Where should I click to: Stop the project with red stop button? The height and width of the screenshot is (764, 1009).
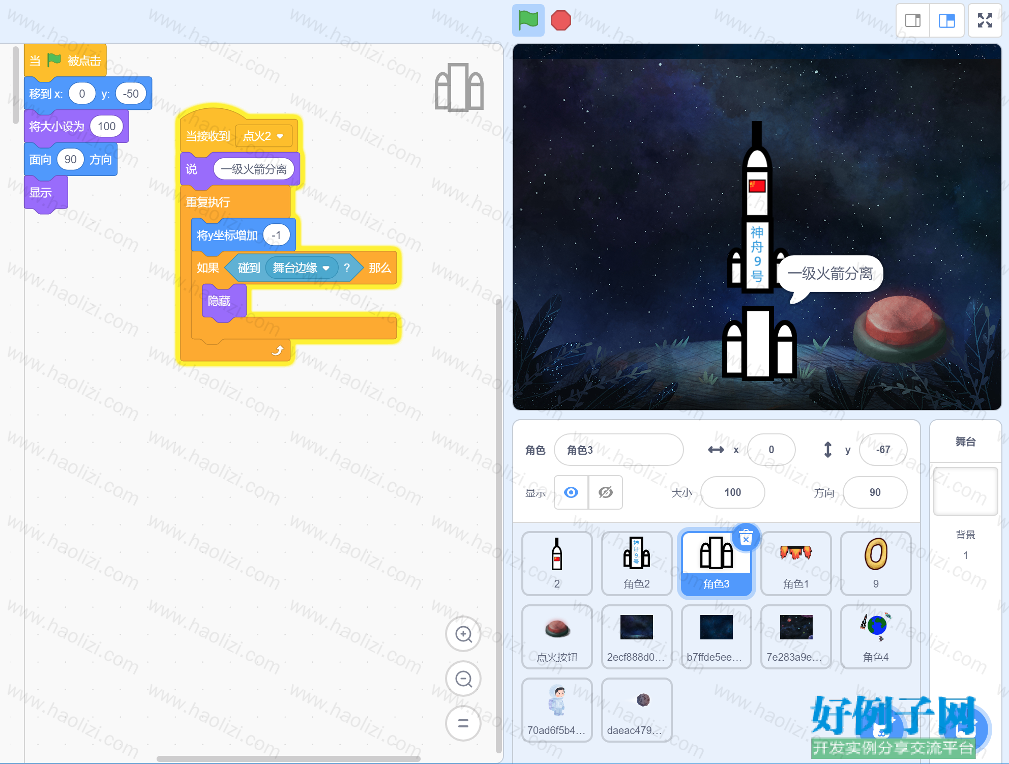coord(560,20)
